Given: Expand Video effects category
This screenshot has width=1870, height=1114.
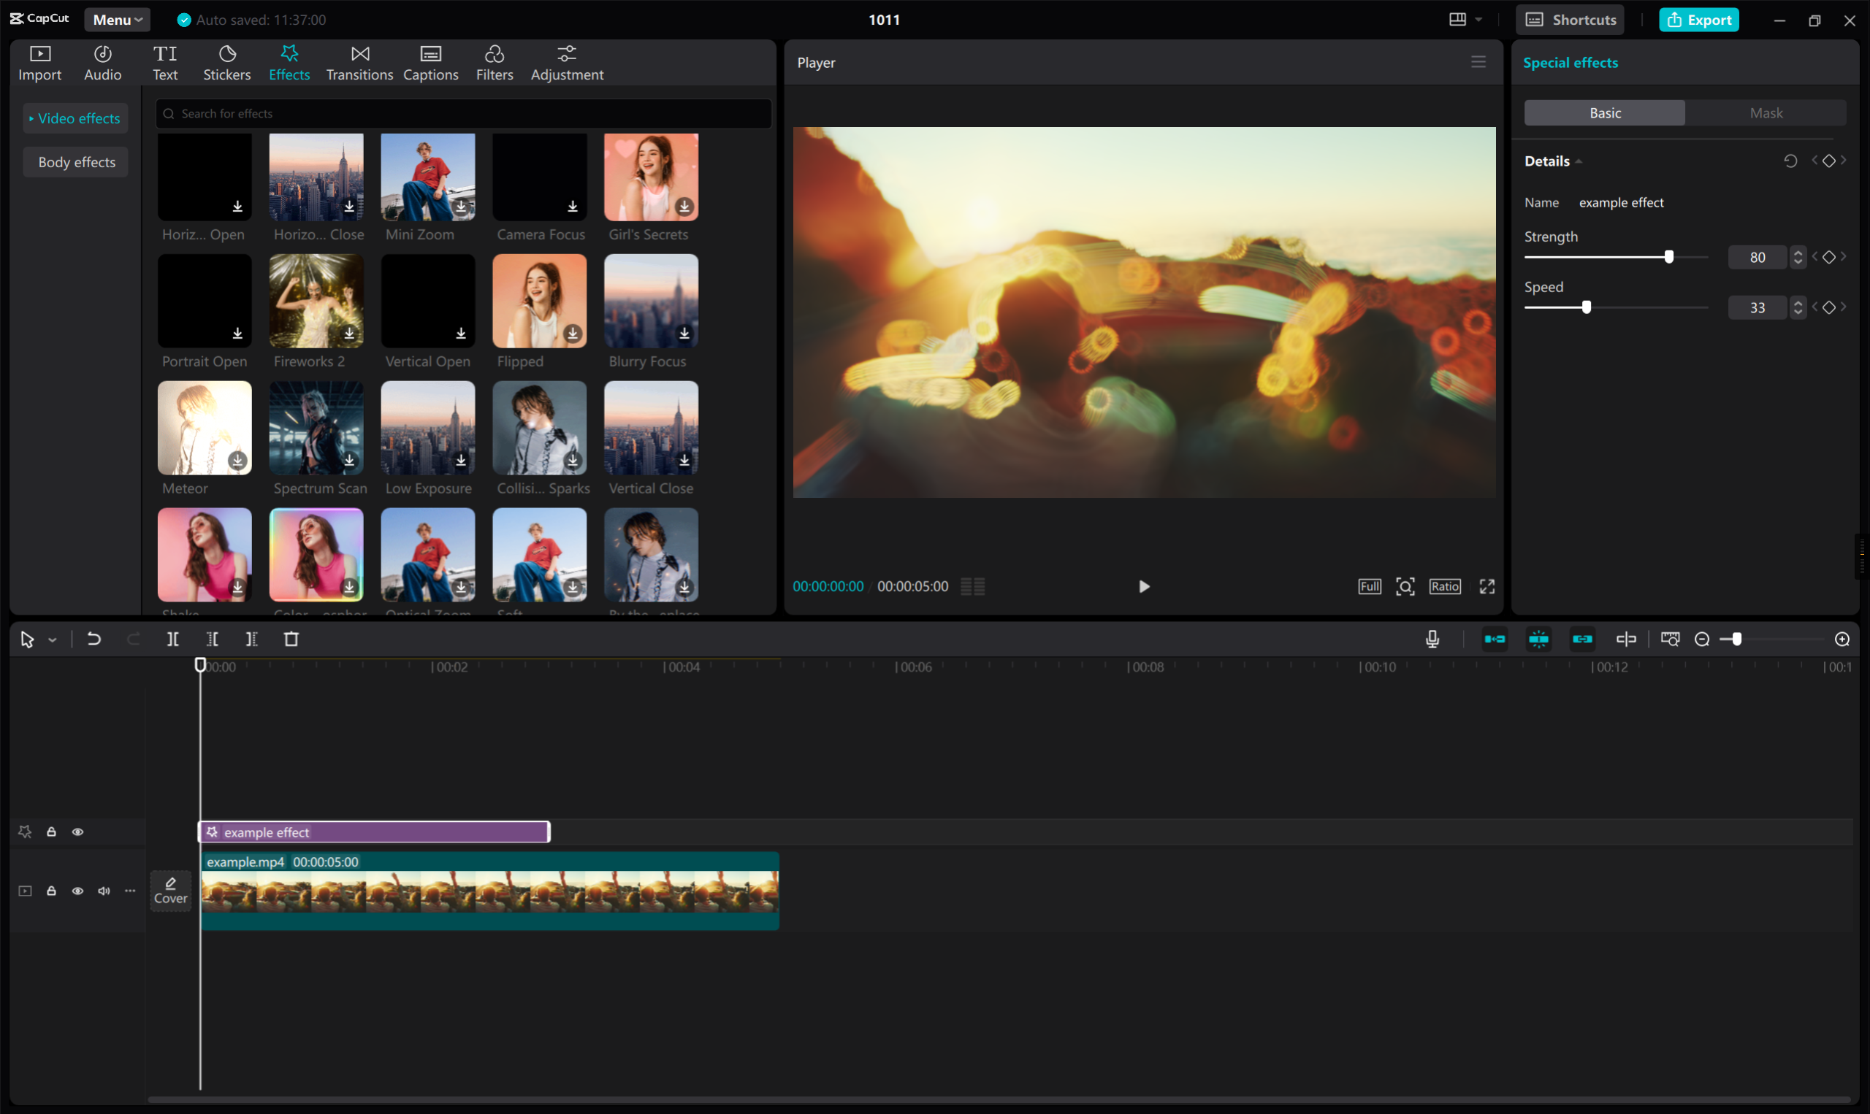Looking at the screenshot, I should [x=75, y=118].
